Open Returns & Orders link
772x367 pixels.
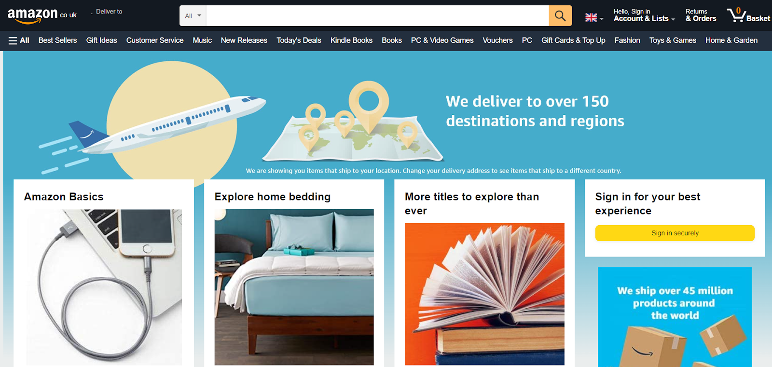tap(701, 15)
